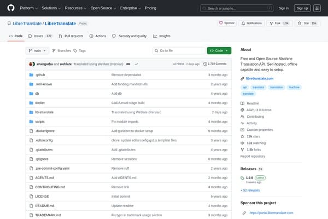Open the LibreTranslate owner profile link
The image size is (328, 219).
point(27,24)
